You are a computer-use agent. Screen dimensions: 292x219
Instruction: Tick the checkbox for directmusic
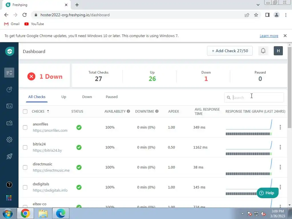pos(25,167)
